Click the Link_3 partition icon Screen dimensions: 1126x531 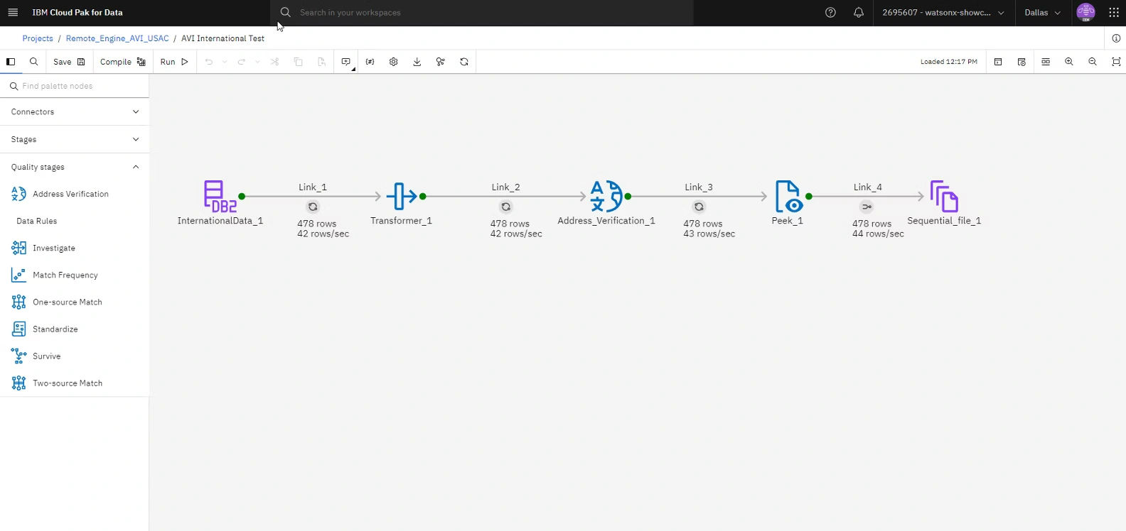699,207
